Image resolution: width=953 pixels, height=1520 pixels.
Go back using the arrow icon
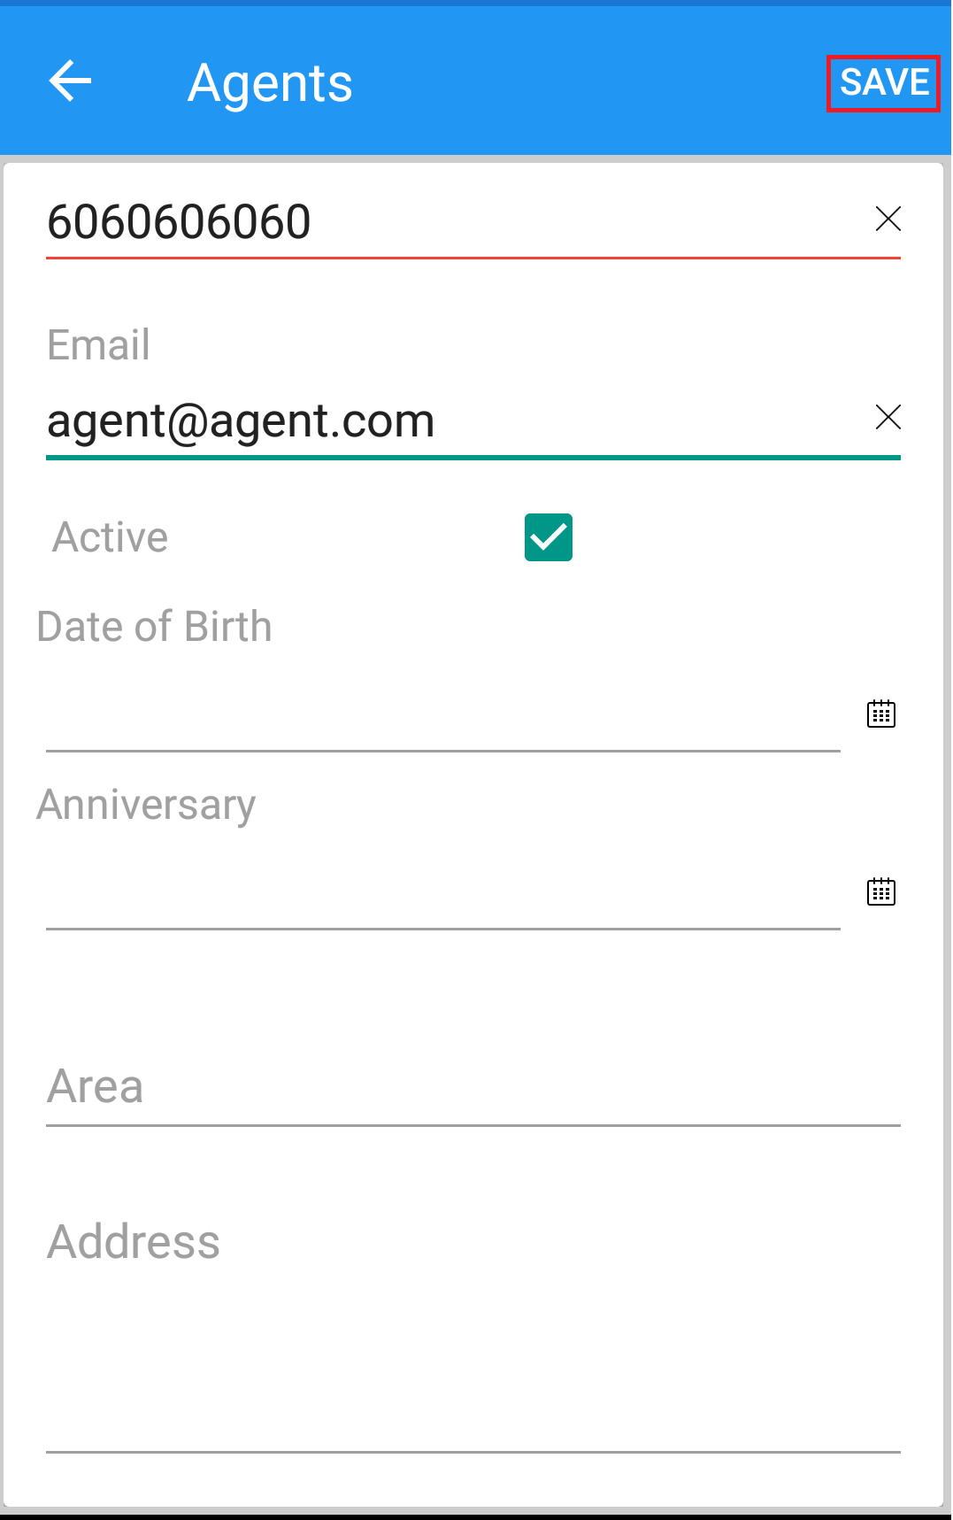[70, 82]
